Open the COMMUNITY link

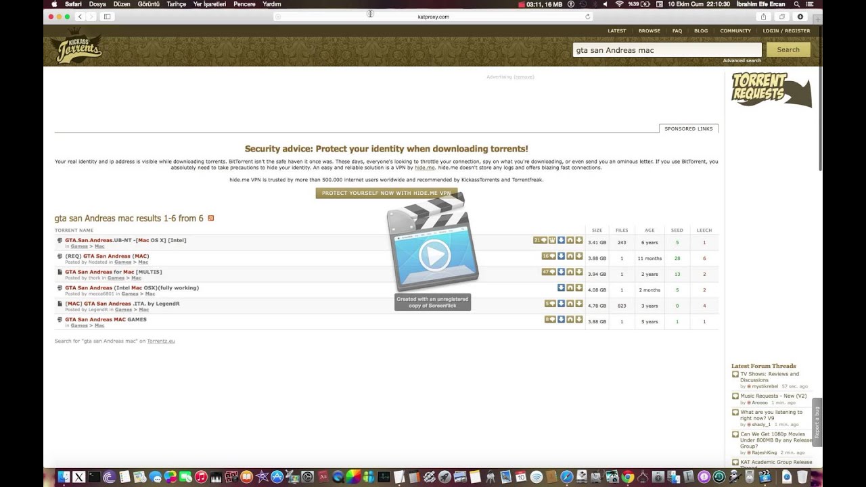click(735, 30)
